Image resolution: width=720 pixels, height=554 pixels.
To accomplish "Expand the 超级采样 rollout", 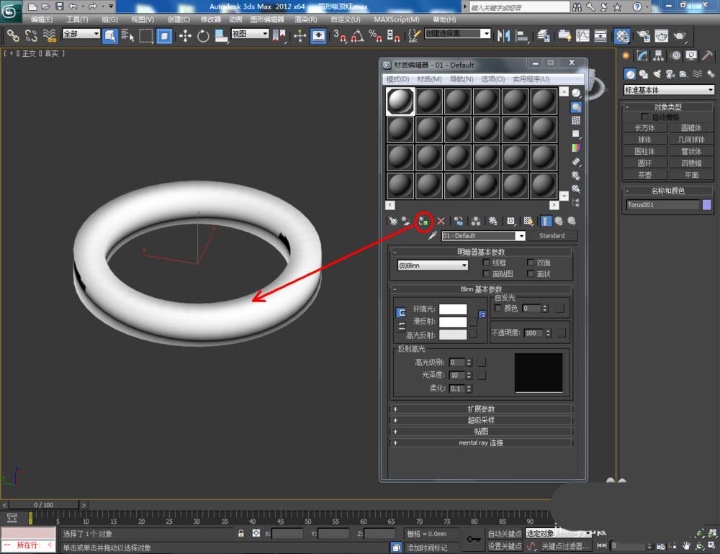I will pyautogui.click(x=481, y=420).
